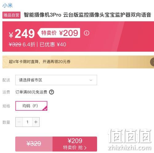Viewport: 154px width, 153px height.
Task: Click the price info circle icon
Action: click(x=87, y=33)
